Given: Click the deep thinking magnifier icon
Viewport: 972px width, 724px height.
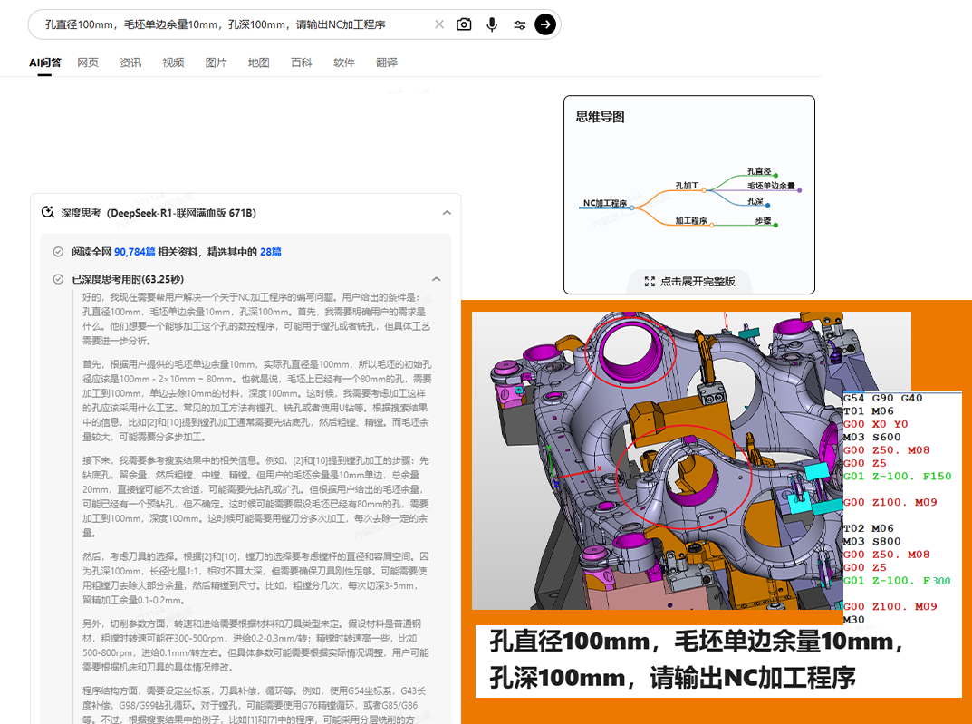Looking at the screenshot, I should point(48,213).
